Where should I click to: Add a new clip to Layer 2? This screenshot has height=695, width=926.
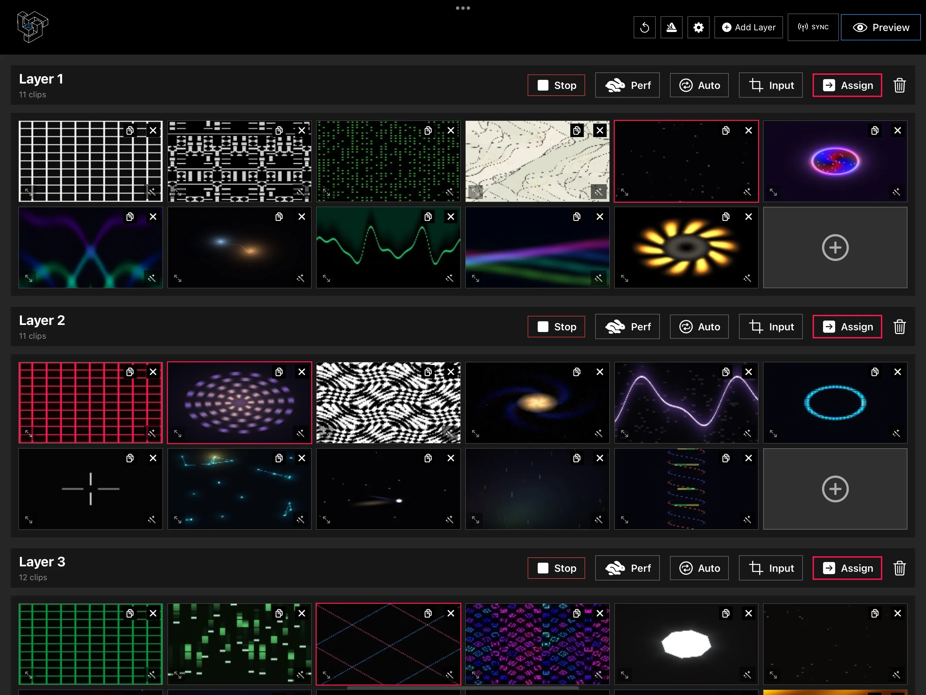tap(835, 489)
